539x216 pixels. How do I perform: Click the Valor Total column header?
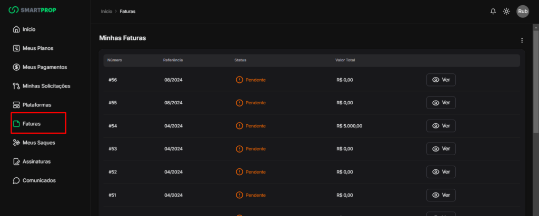345,60
